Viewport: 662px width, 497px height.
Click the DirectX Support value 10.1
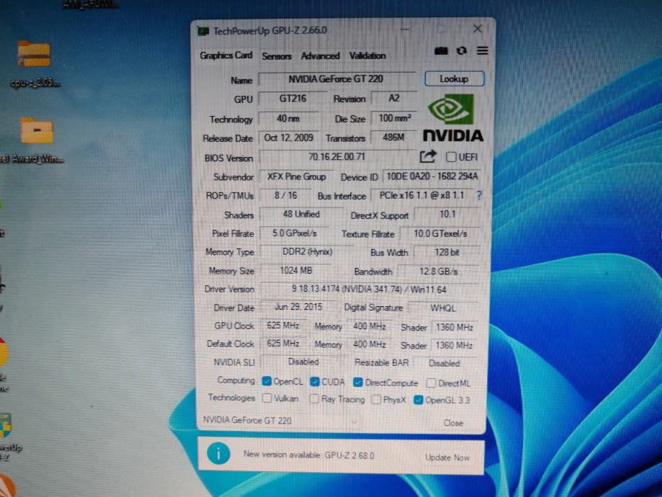click(447, 214)
